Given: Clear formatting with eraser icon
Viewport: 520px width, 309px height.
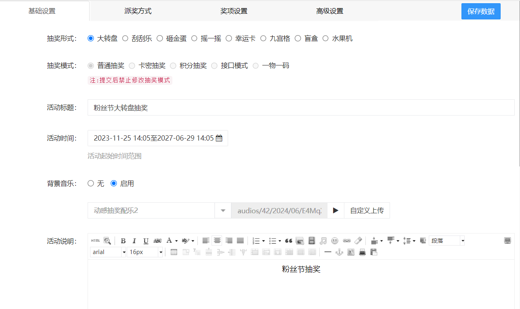Looking at the screenshot, I should [x=358, y=241].
